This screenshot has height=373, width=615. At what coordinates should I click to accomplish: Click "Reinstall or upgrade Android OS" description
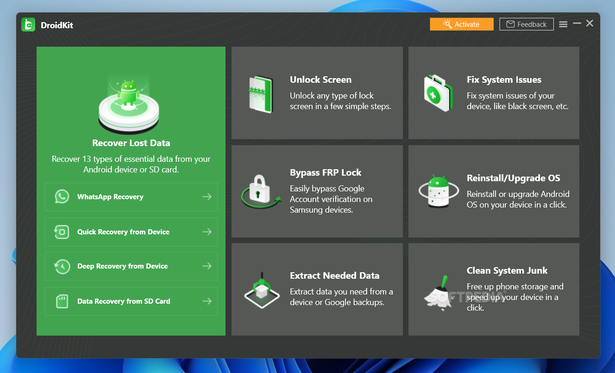(518, 199)
